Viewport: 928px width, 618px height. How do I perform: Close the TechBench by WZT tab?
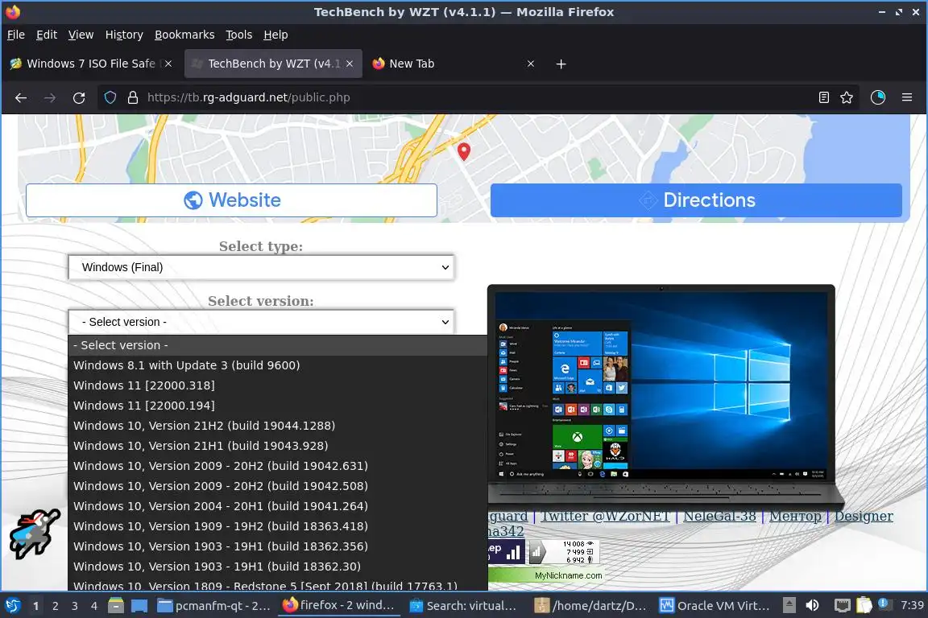pyautogui.click(x=349, y=64)
